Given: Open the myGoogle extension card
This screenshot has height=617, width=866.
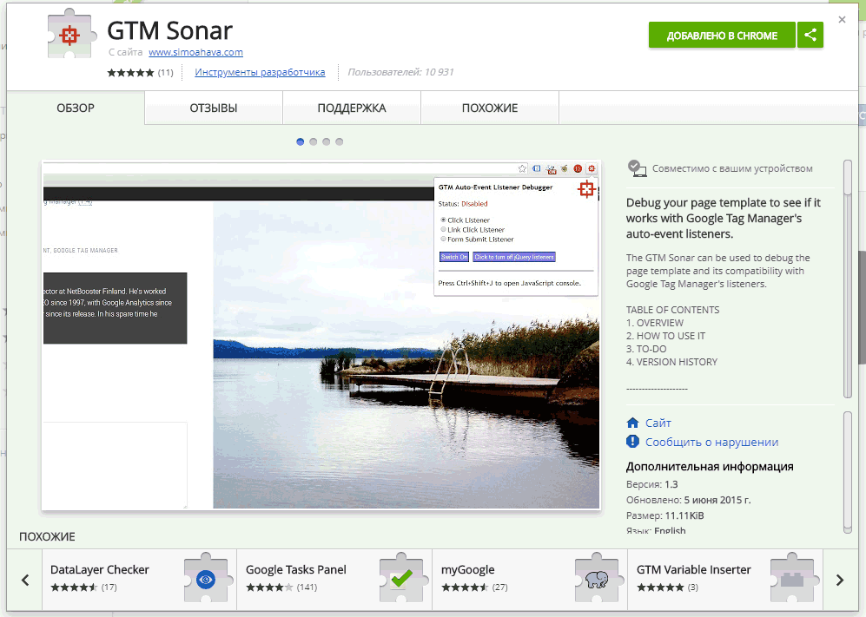Looking at the screenshot, I should [x=530, y=580].
